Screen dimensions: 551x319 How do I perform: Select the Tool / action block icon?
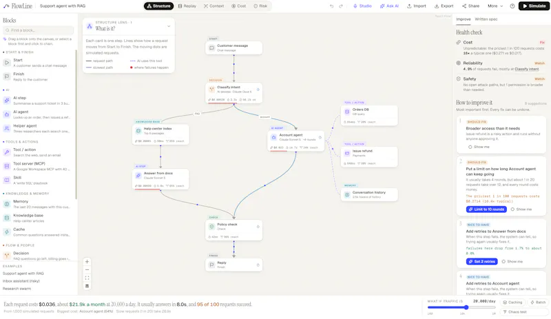(x=7, y=152)
